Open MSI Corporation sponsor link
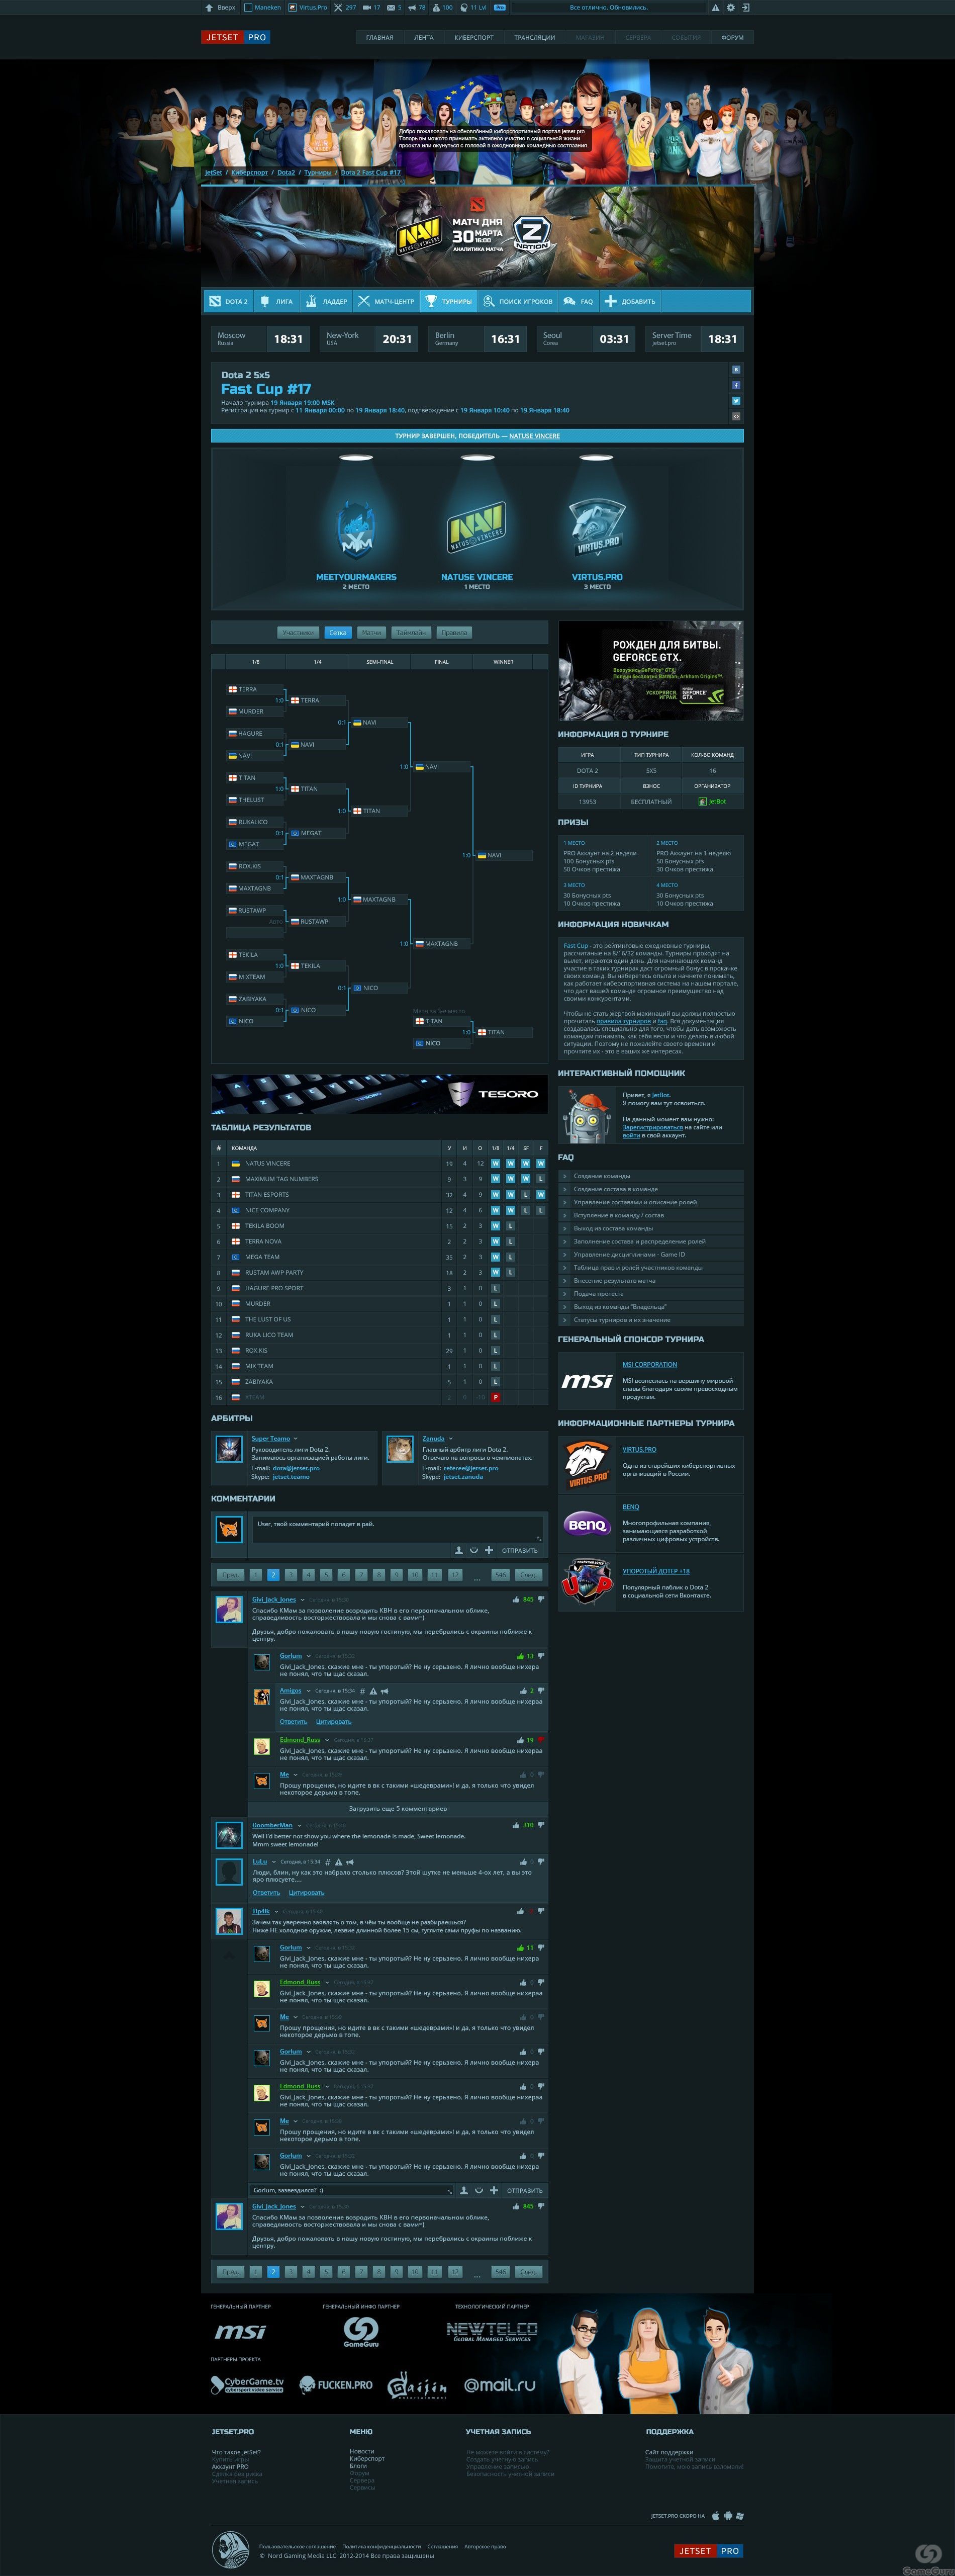 [x=650, y=1364]
